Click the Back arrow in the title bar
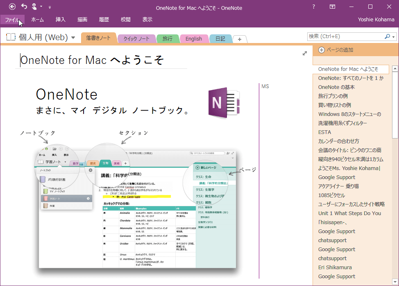399x286 pixels. (x=12, y=7)
